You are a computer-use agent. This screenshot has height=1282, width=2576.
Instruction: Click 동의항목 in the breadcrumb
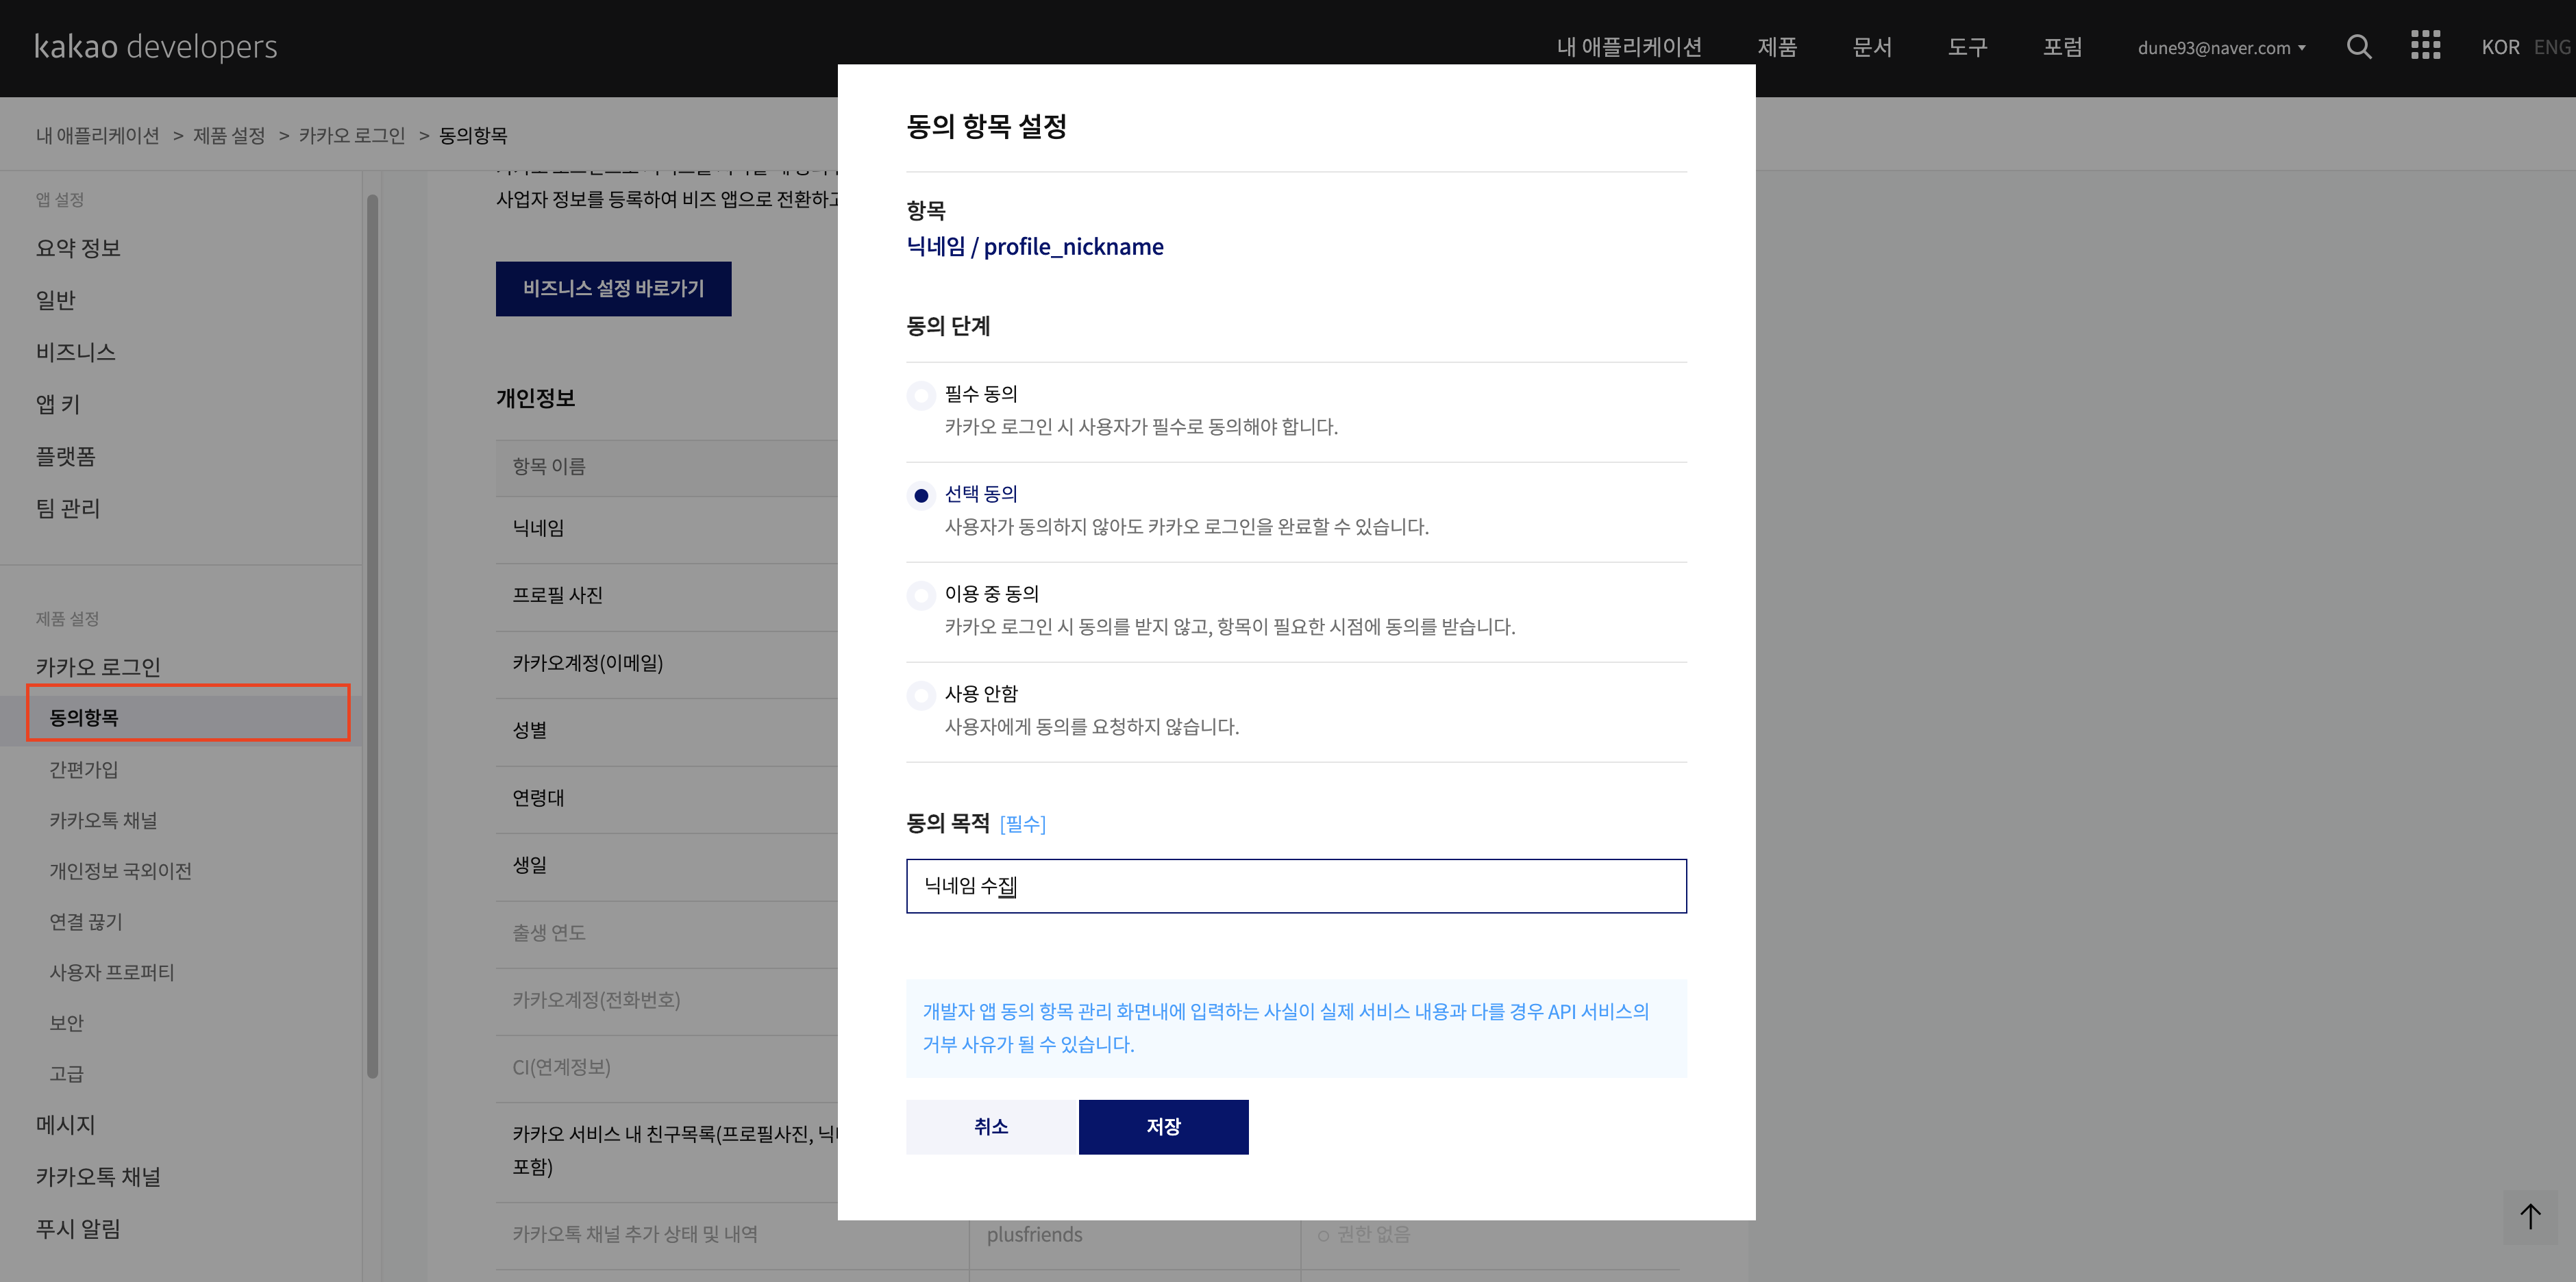473,135
